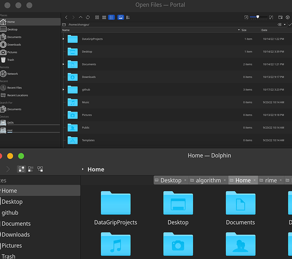Select Music folder in Open Files list
The height and width of the screenshot is (259, 292).
point(85,102)
